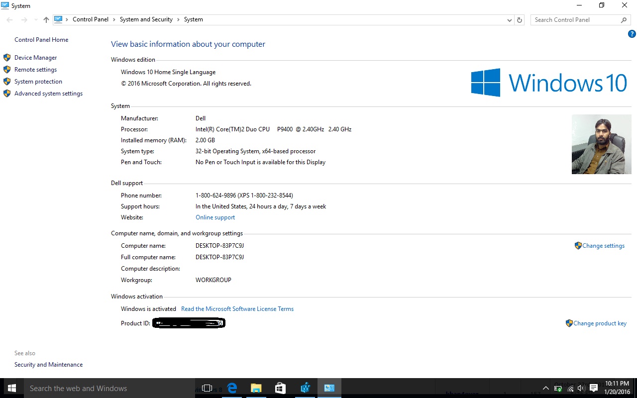Click Control Panel System taskbar button
637x398 pixels.
[x=329, y=388]
